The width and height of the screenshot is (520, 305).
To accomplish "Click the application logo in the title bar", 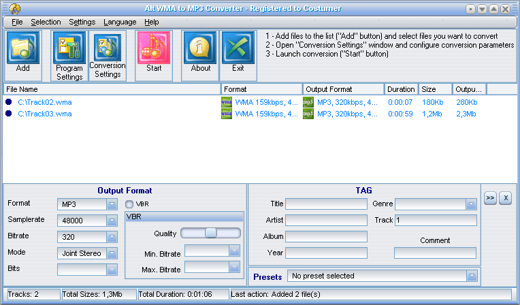I will pos(15,9).
